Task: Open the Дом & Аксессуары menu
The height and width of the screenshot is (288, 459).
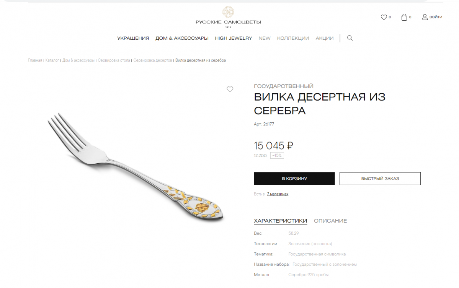Action: click(182, 38)
